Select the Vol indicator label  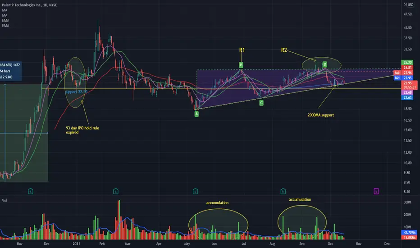click(x=5, y=200)
